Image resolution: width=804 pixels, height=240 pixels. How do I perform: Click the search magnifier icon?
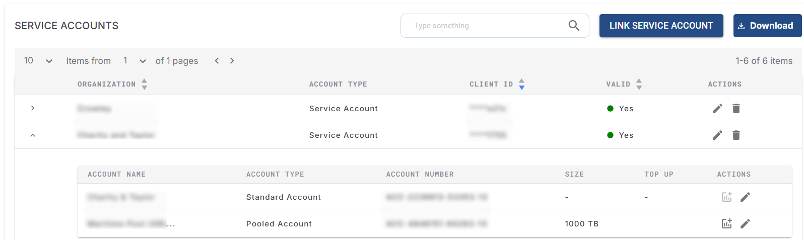click(x=574, y=26)
